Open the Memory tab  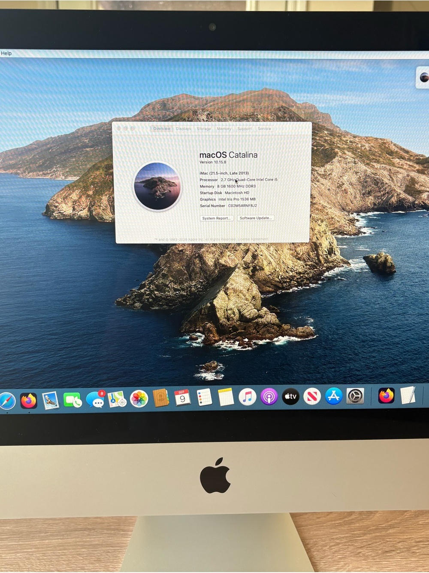(224, 129)
